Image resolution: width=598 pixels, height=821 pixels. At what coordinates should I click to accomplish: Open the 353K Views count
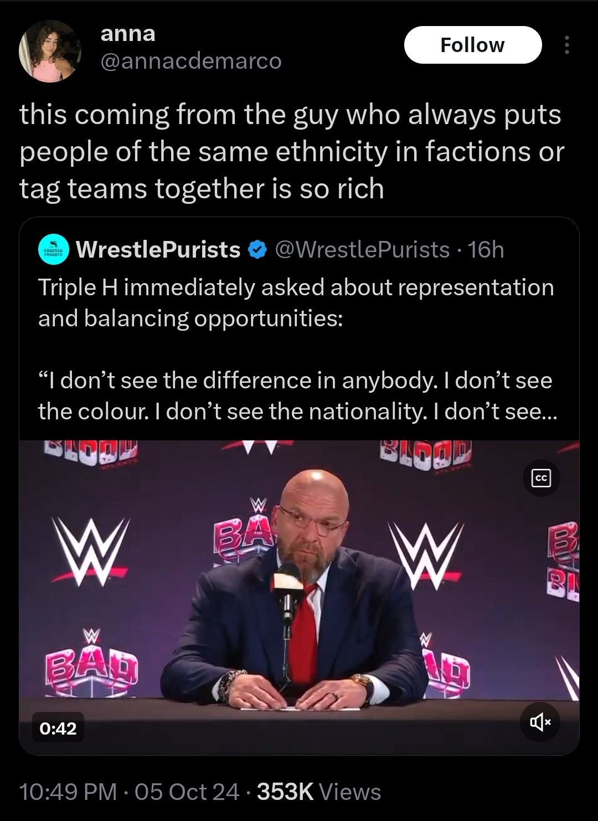(319, 792)
